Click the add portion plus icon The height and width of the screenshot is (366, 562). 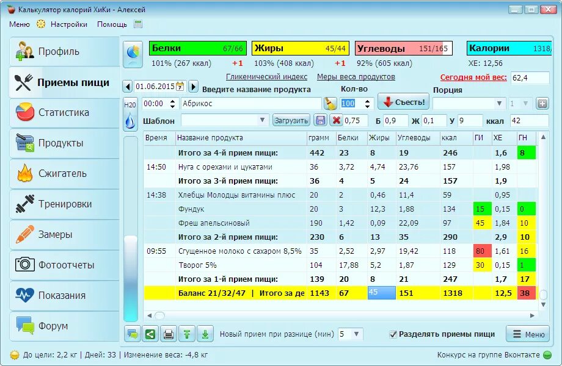point(542,104)
